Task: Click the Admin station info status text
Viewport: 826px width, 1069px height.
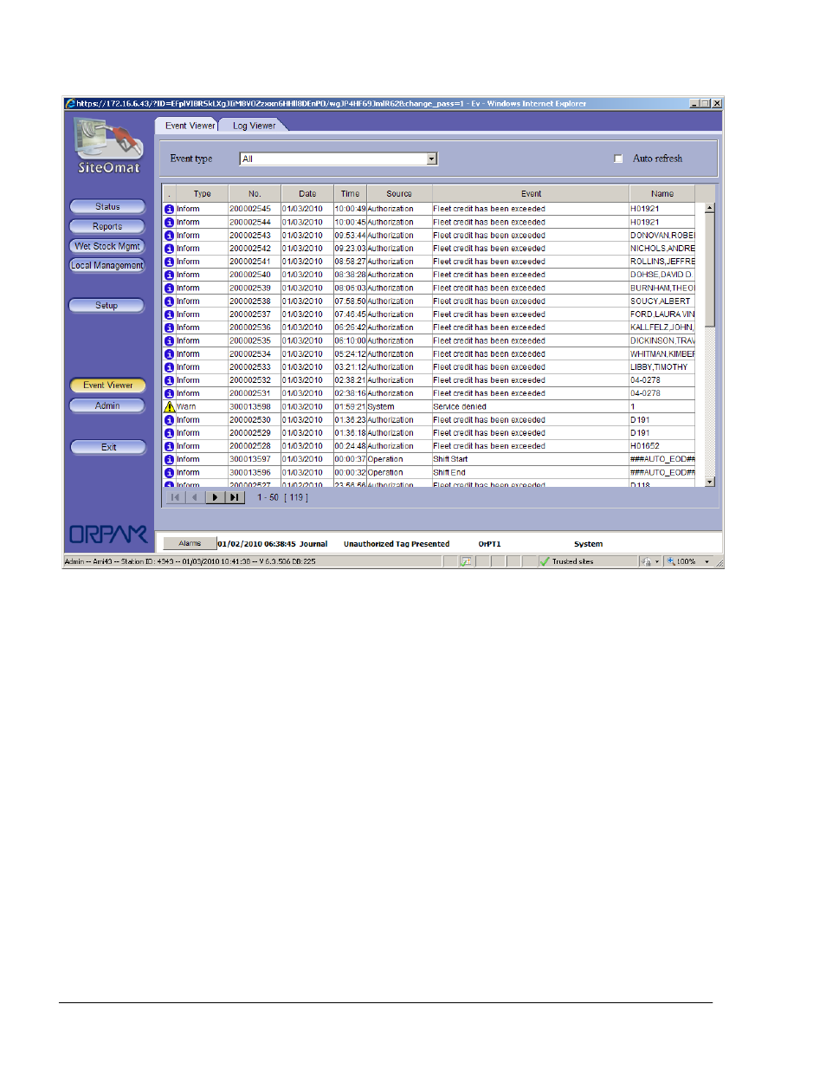Action: click(190, 561)
